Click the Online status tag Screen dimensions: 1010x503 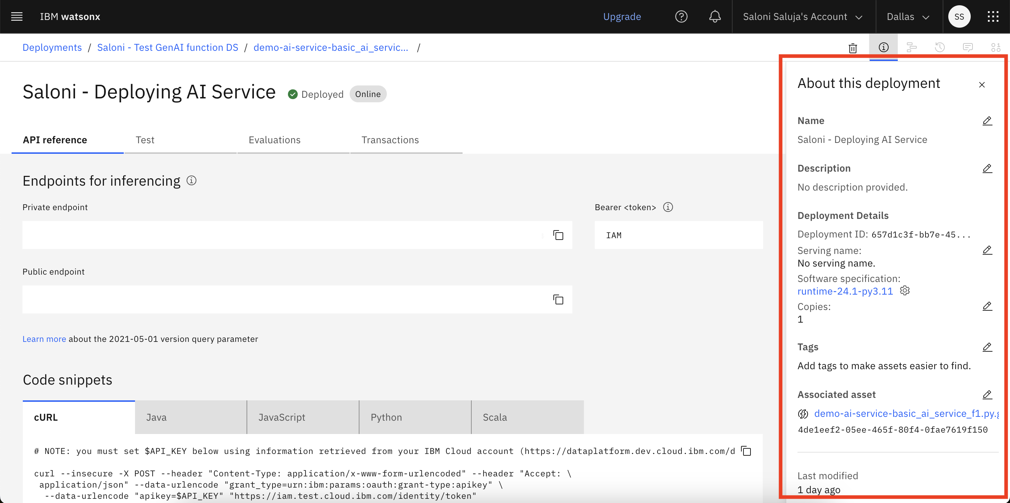click(368, 94)
